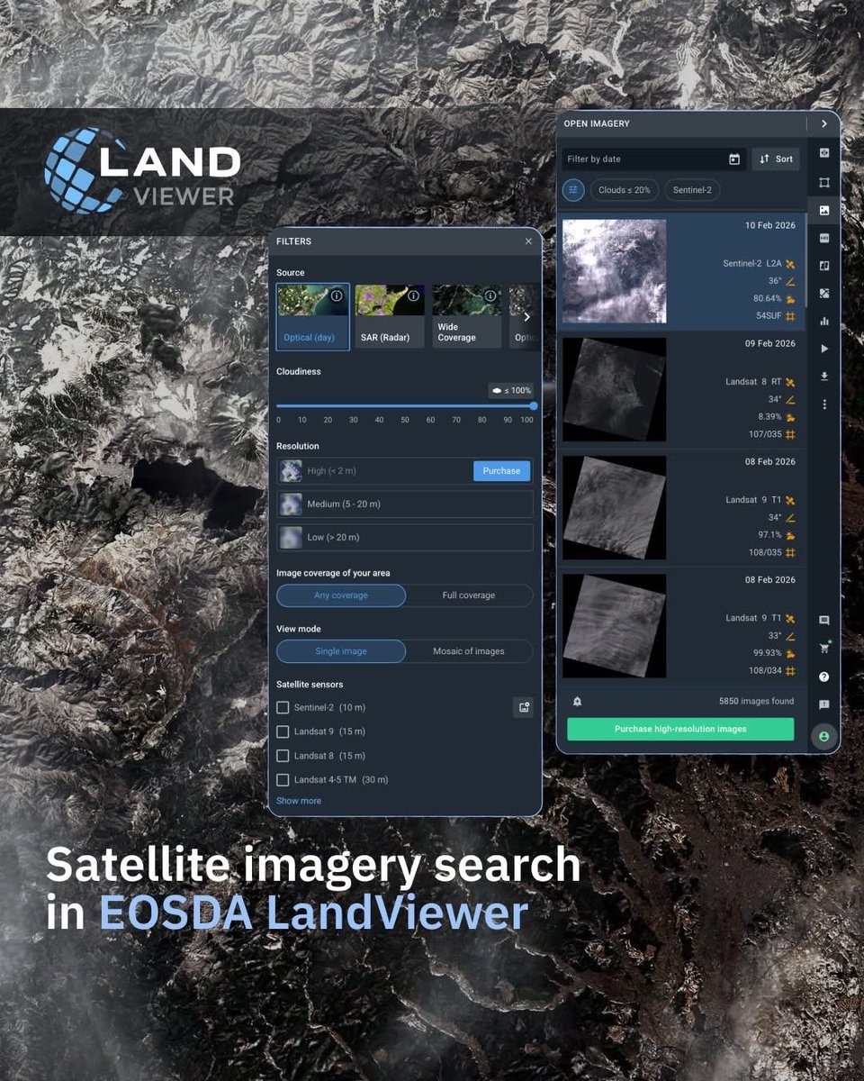
Task: Click Purchase high-resolution images
Action: pos(679,729)
